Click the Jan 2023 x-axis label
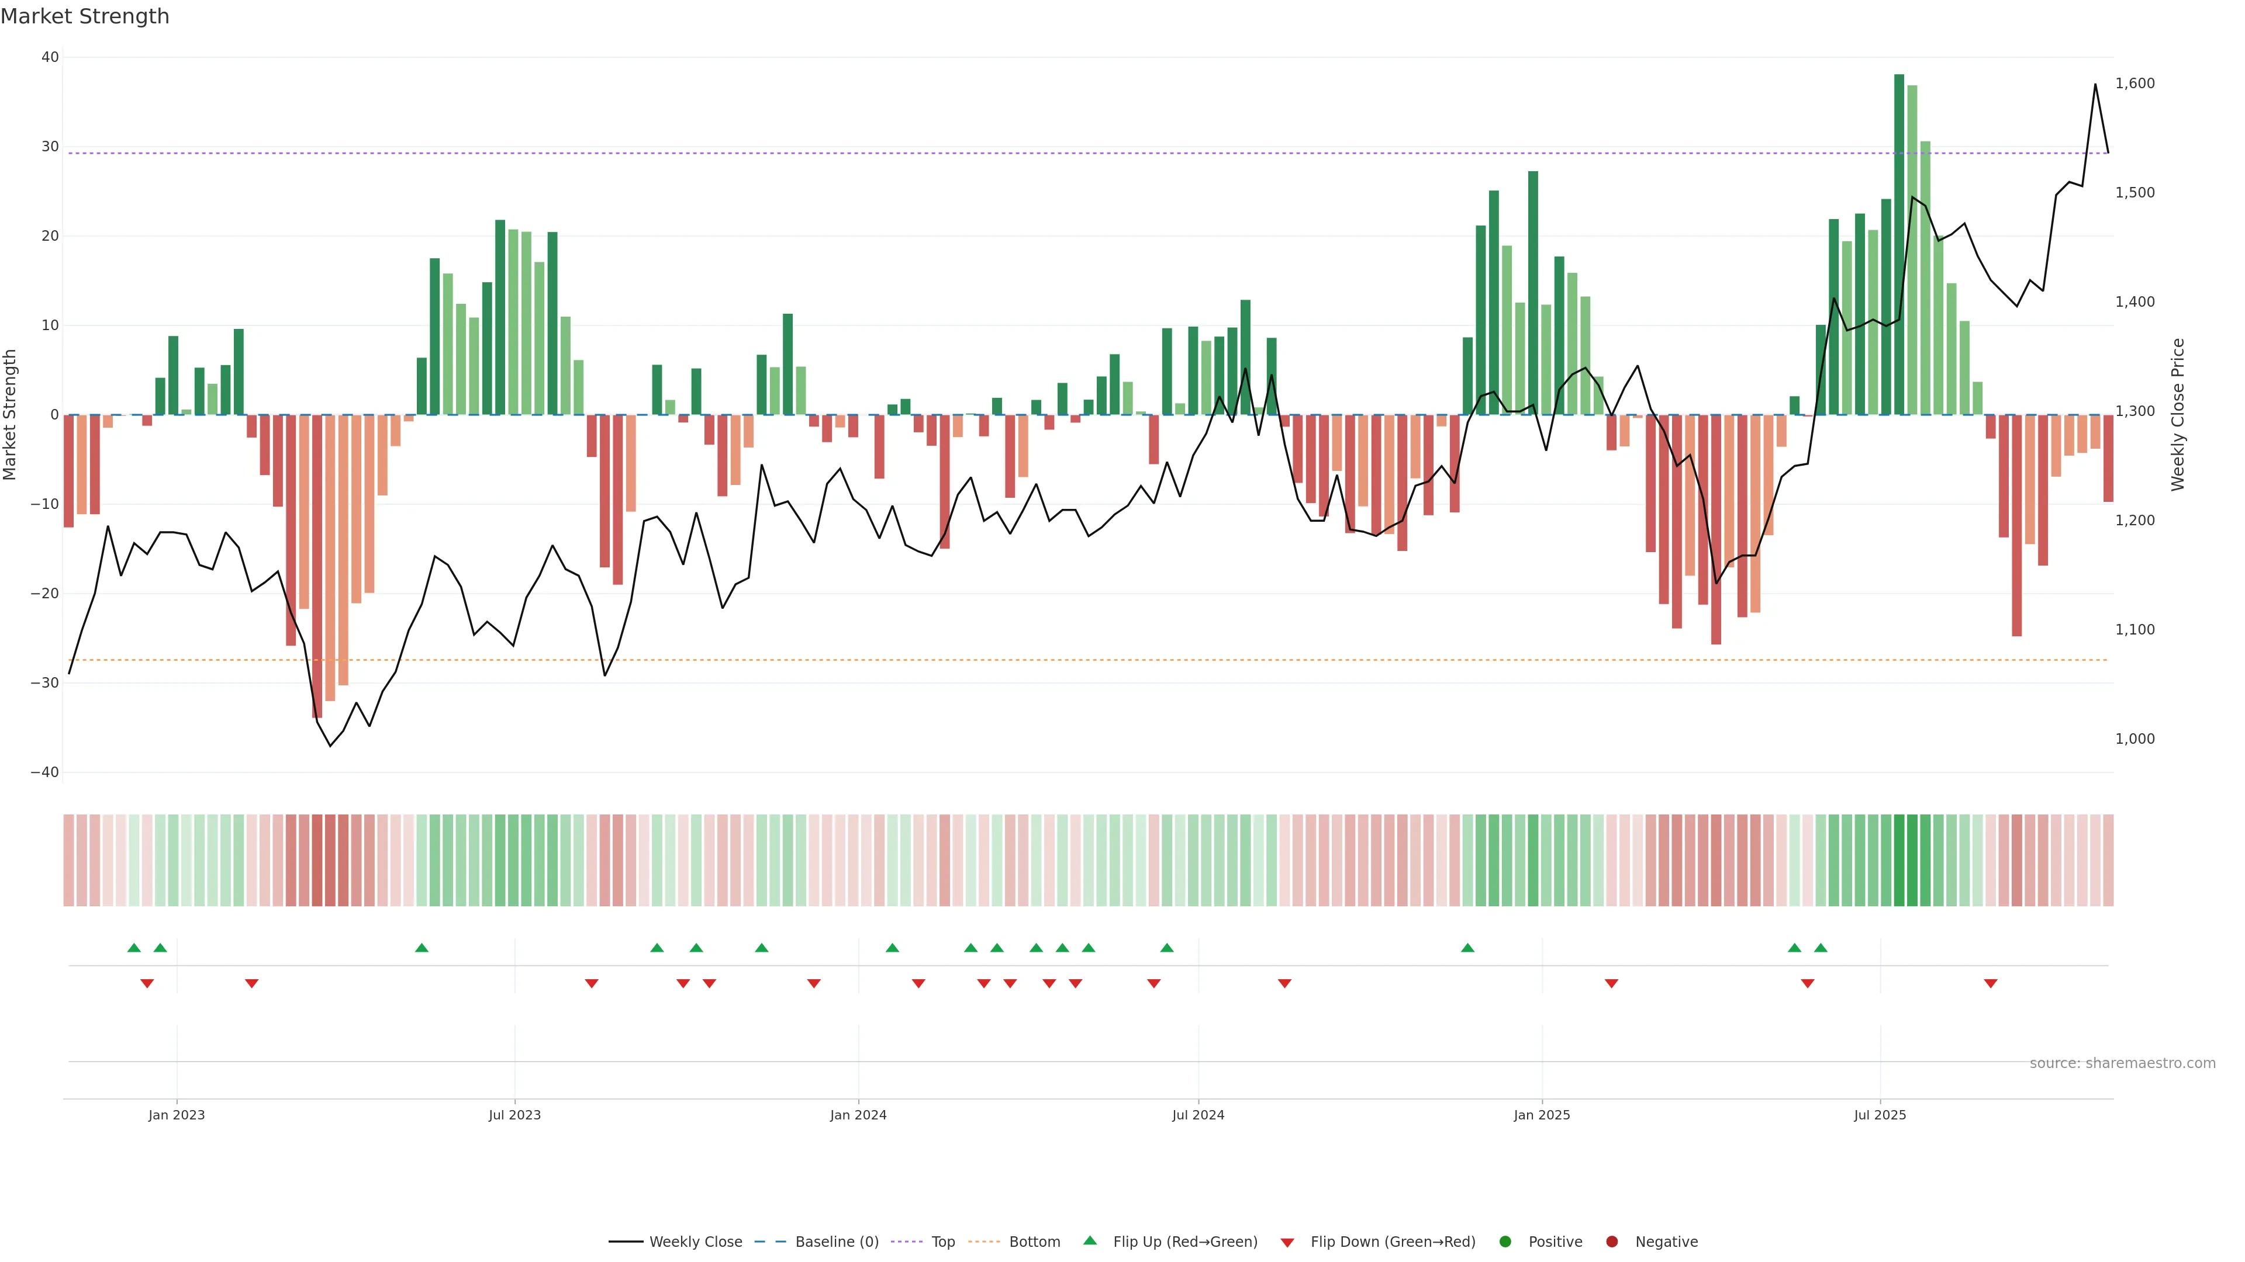The height and width of the screenshot is (1262, 2245). (176, 1116)
